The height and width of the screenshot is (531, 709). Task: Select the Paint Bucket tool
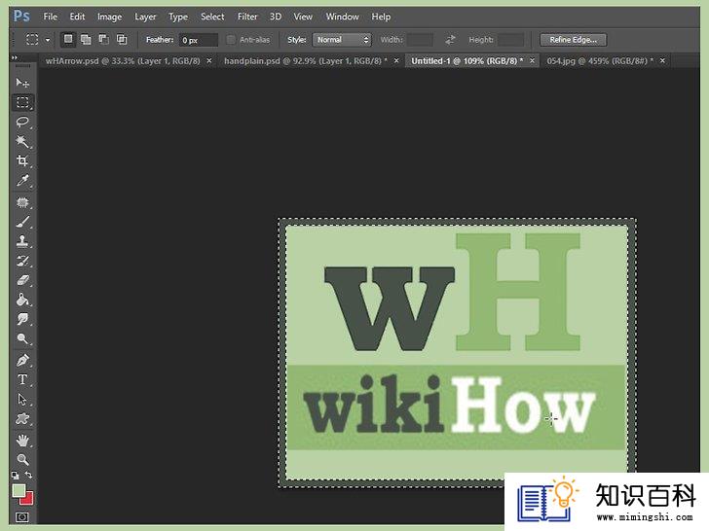[x=22, y=300]
